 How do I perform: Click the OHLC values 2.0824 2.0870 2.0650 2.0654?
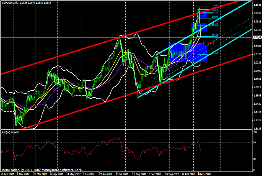pyautogui.click(x=36, y=3)
